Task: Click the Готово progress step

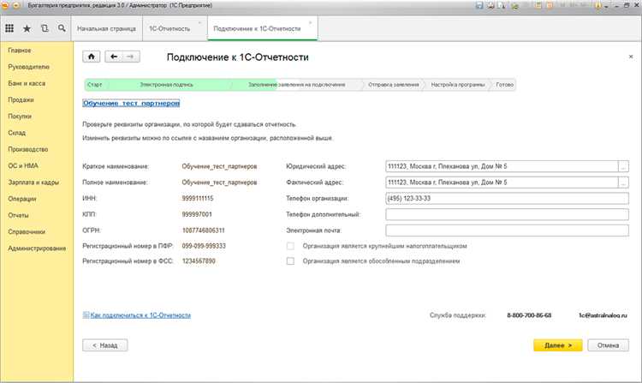Action: 504,85
